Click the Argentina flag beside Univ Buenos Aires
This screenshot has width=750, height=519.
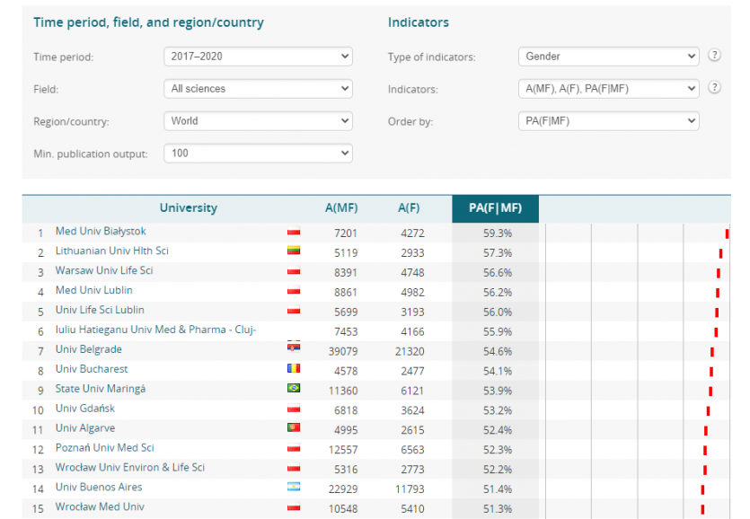point(294,488)
